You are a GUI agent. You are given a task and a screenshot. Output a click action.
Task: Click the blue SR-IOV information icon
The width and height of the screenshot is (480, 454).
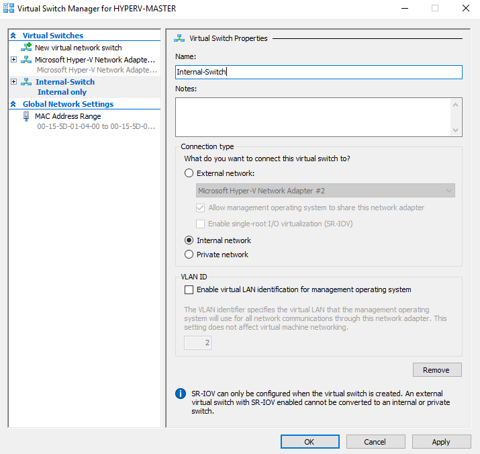coord(181,394)
